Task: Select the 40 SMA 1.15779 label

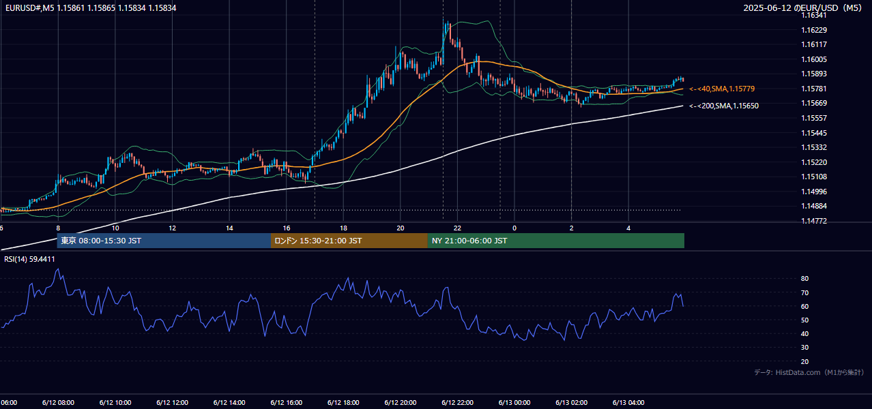Action: coord(721,89)
